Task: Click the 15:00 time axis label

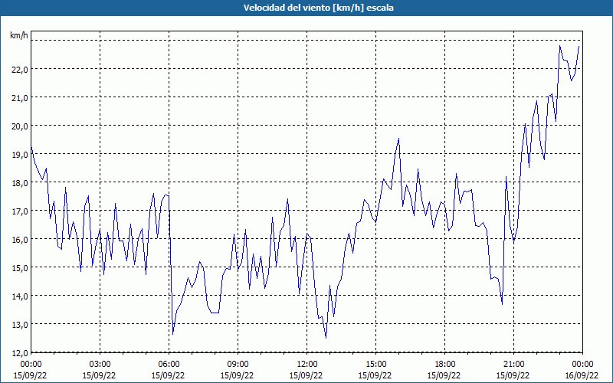Action: [x=375, y=365]
